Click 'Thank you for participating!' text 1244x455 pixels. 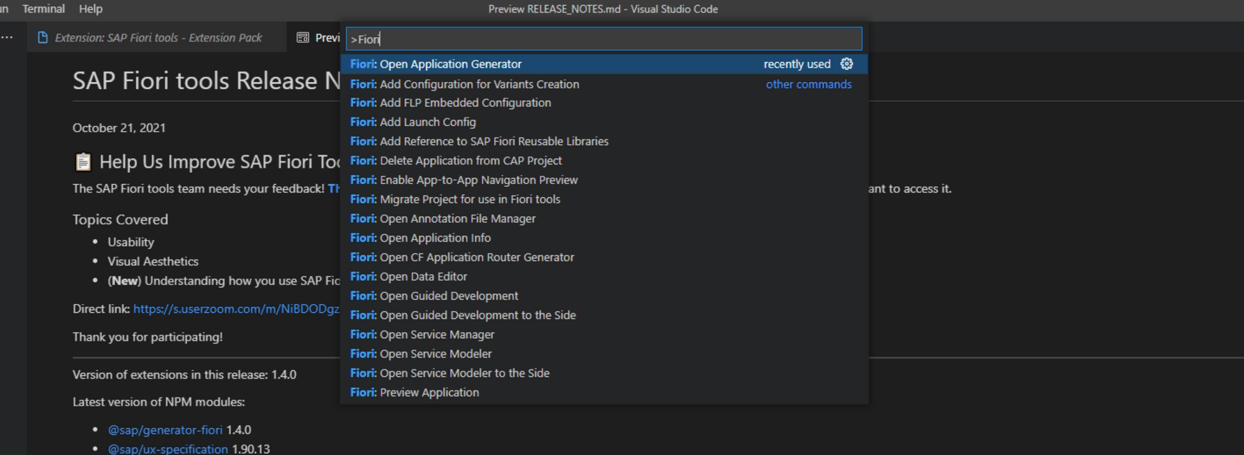click(147, 337)
